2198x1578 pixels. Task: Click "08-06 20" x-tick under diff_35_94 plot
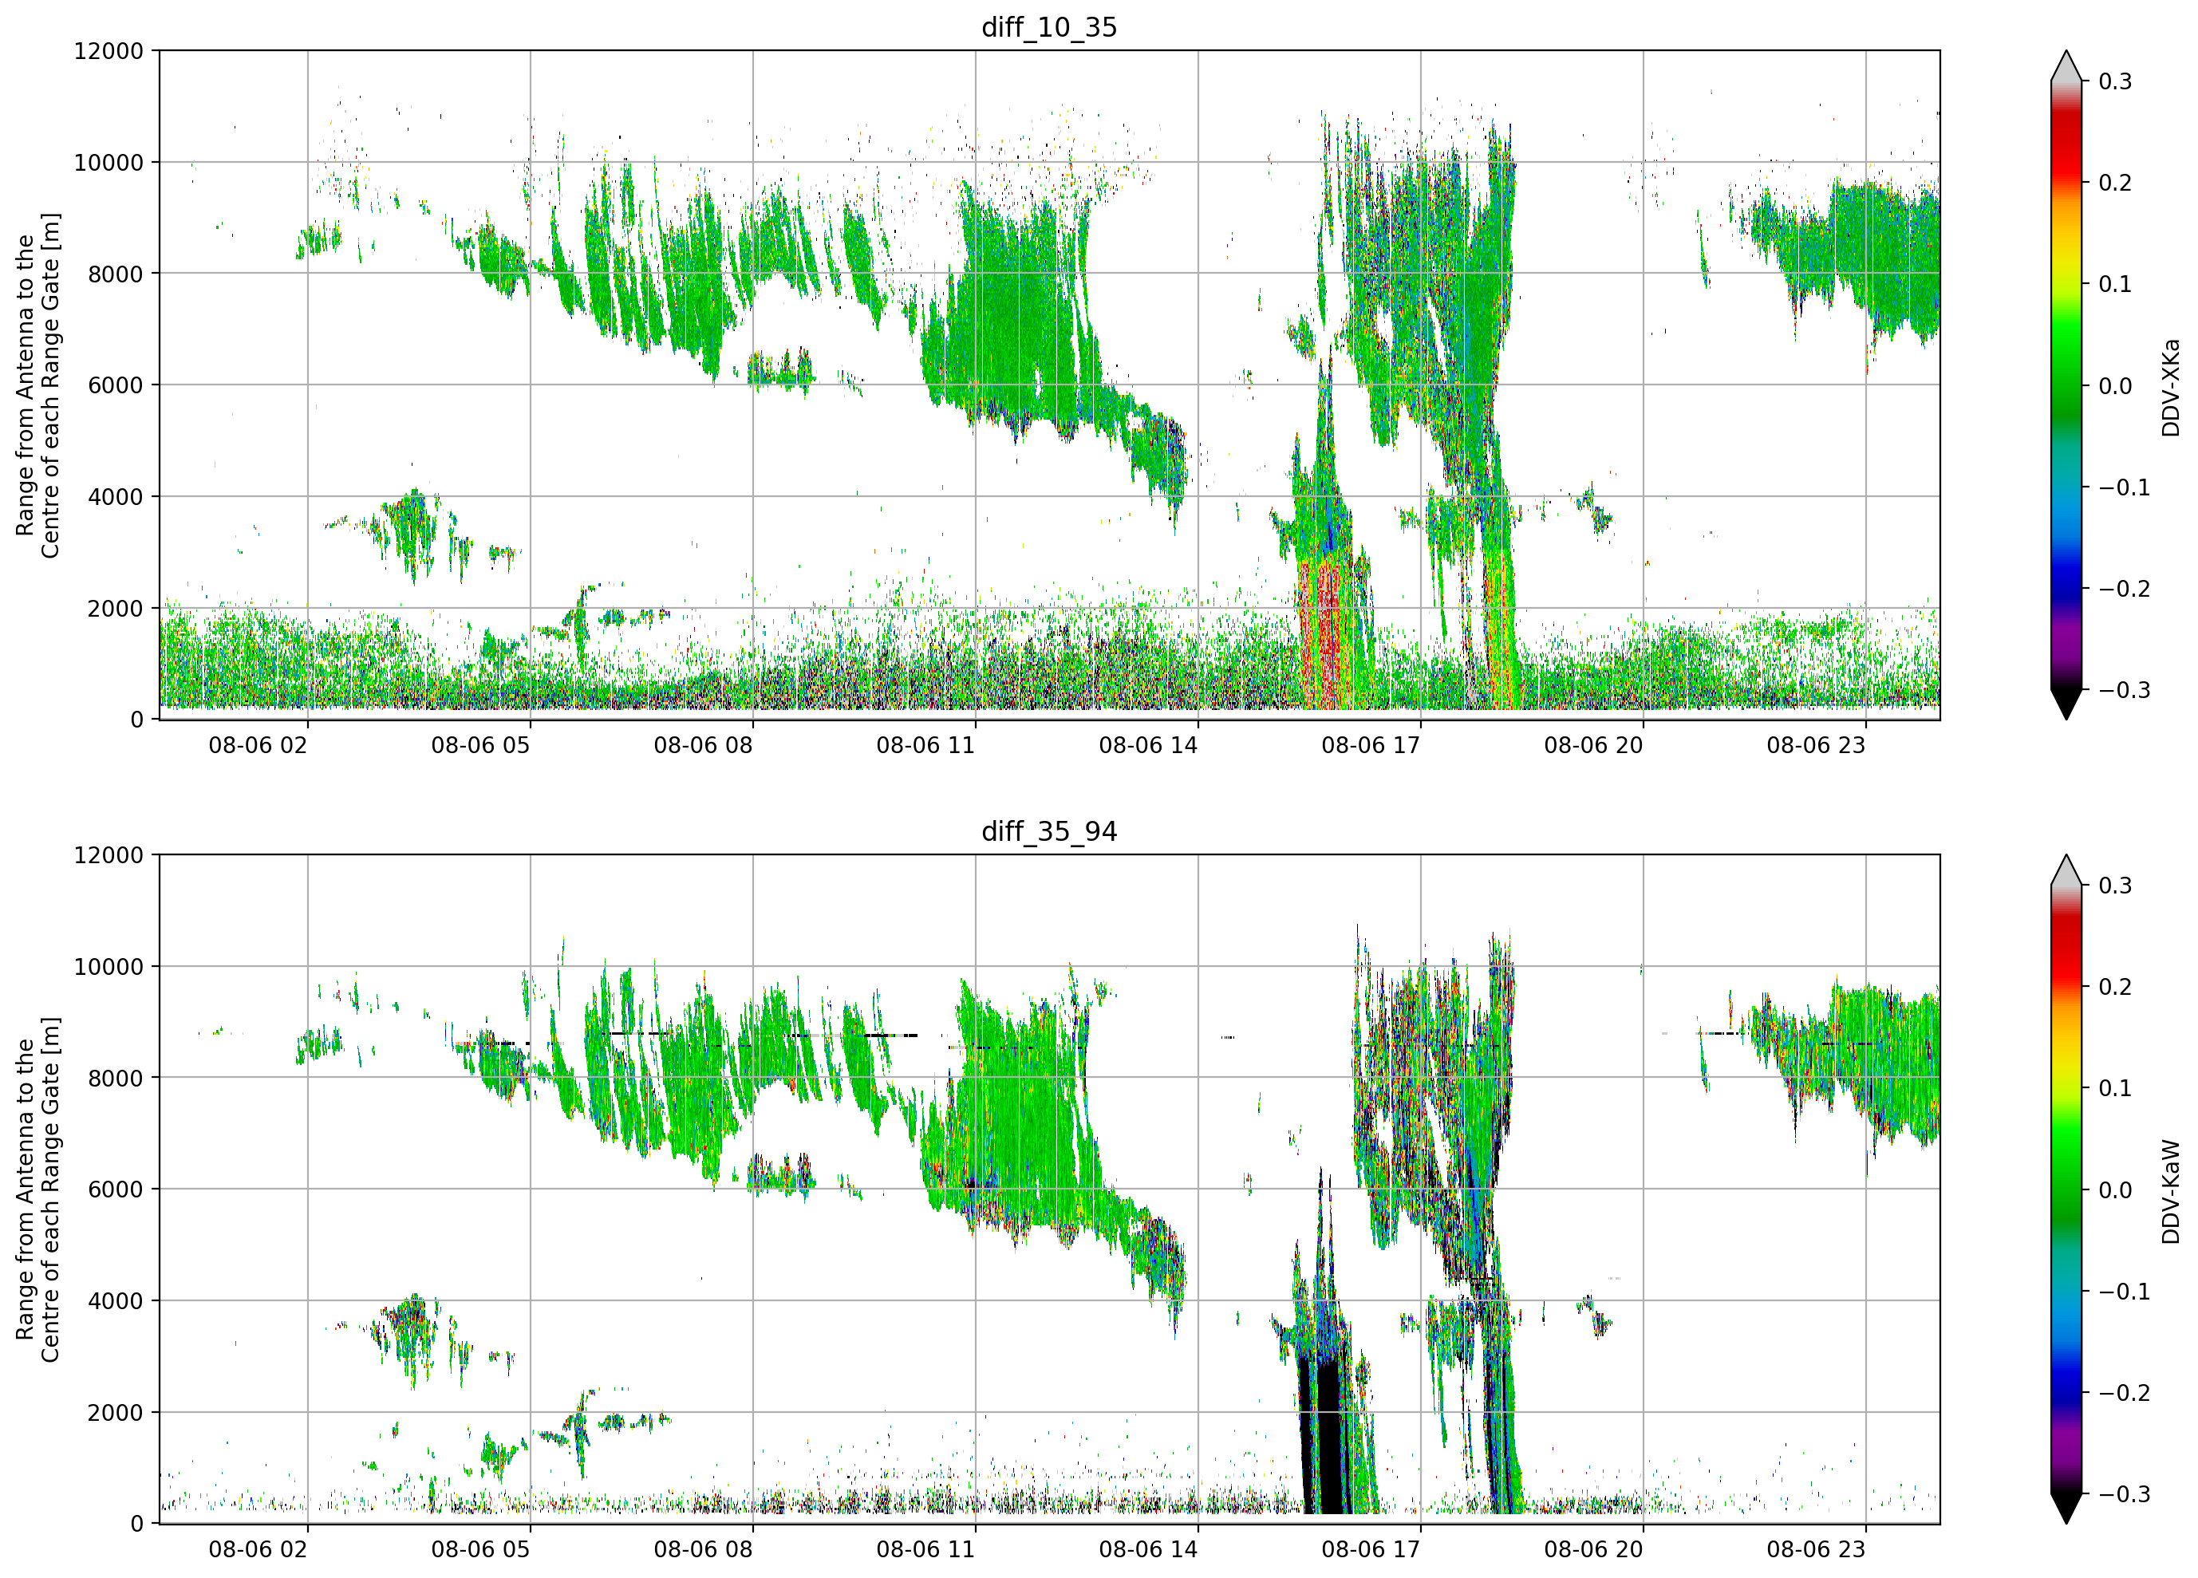point(1593,1549)
